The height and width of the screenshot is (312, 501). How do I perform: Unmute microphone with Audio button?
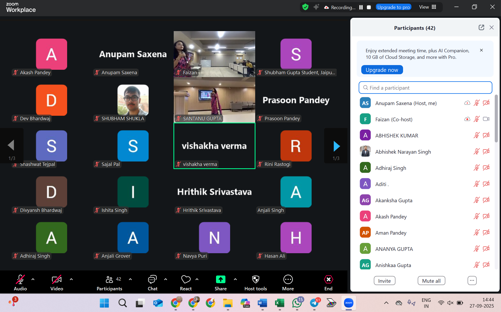20,280
